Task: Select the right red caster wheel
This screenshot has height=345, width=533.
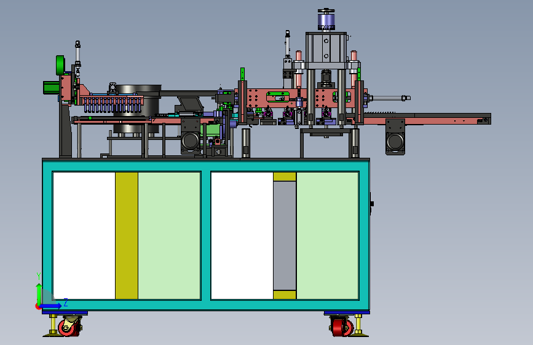Action: click(341, 327)
